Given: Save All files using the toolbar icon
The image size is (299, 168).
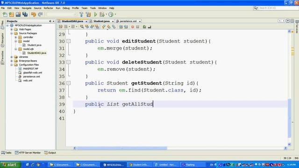Looking at the screenshot, I should coord(25,14).
